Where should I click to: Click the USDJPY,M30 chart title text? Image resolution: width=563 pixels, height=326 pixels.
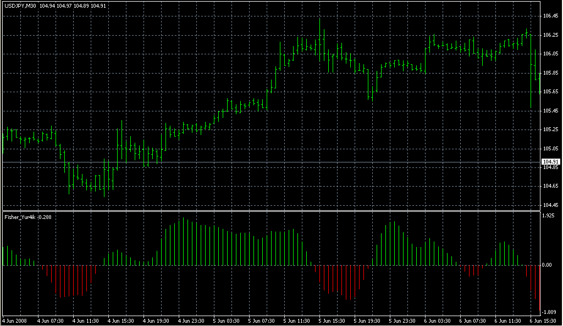(x=20, y=5)
